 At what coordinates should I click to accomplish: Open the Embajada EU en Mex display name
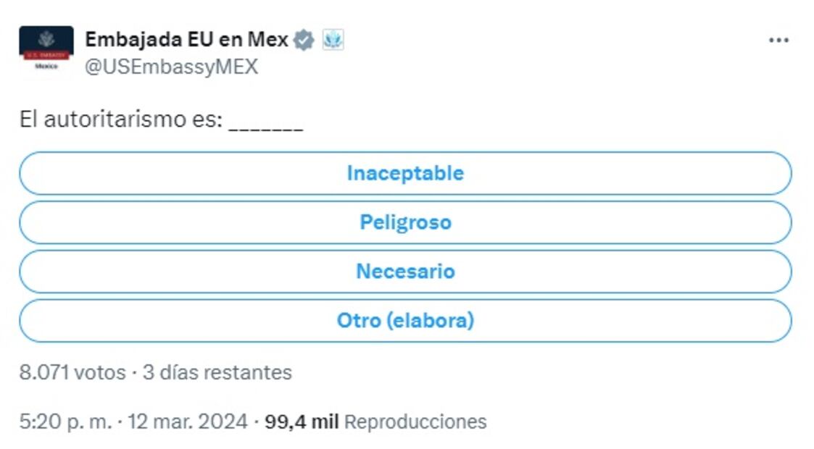click(x=186, y=39)
